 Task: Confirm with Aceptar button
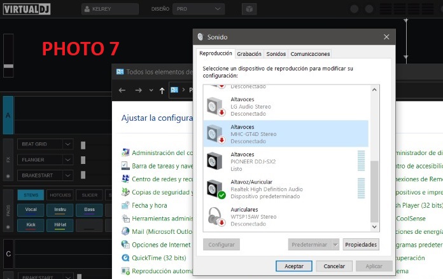[294, 266]
